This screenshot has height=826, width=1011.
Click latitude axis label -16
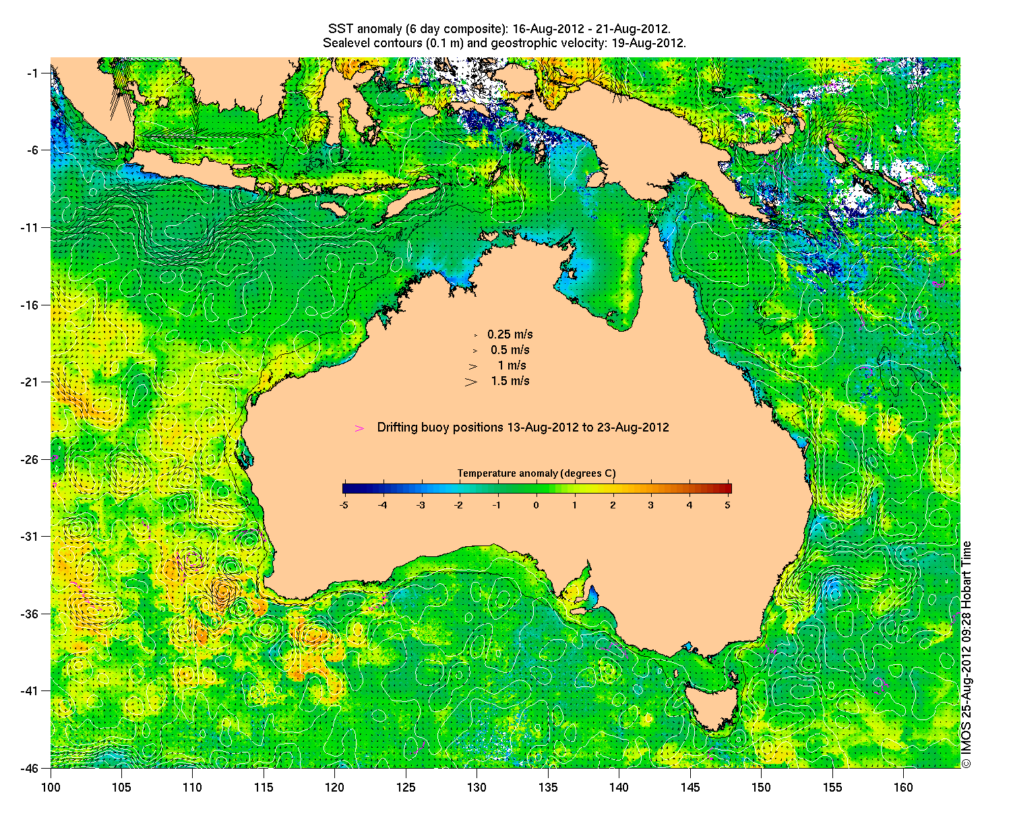pyautogui.click(x=30, y=305)
